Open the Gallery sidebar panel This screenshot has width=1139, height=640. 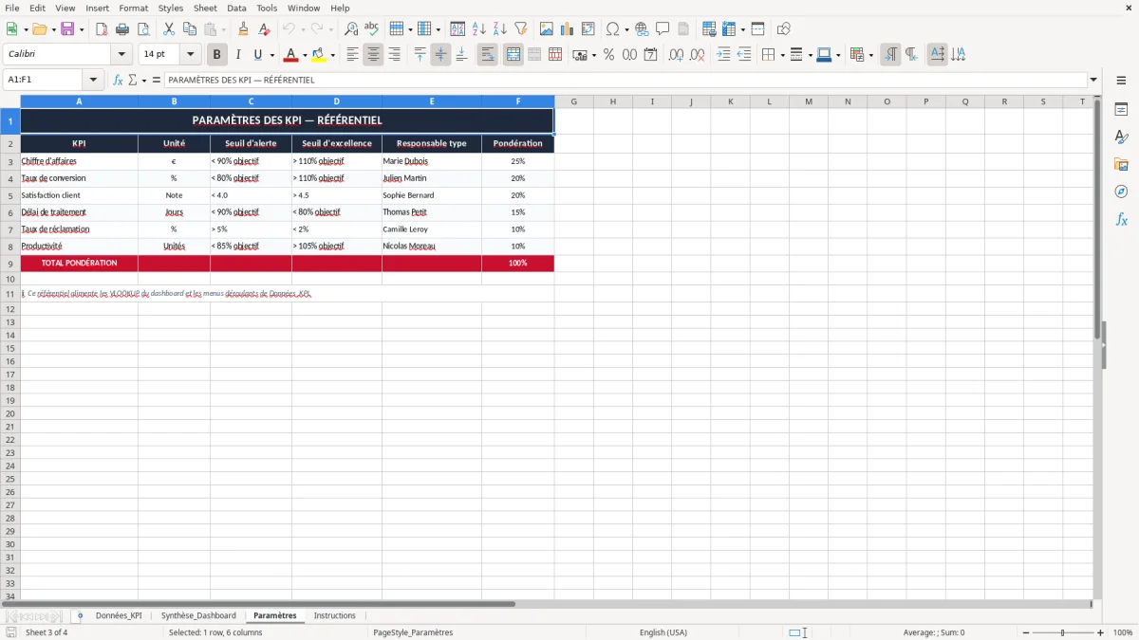coord(1121,165)
